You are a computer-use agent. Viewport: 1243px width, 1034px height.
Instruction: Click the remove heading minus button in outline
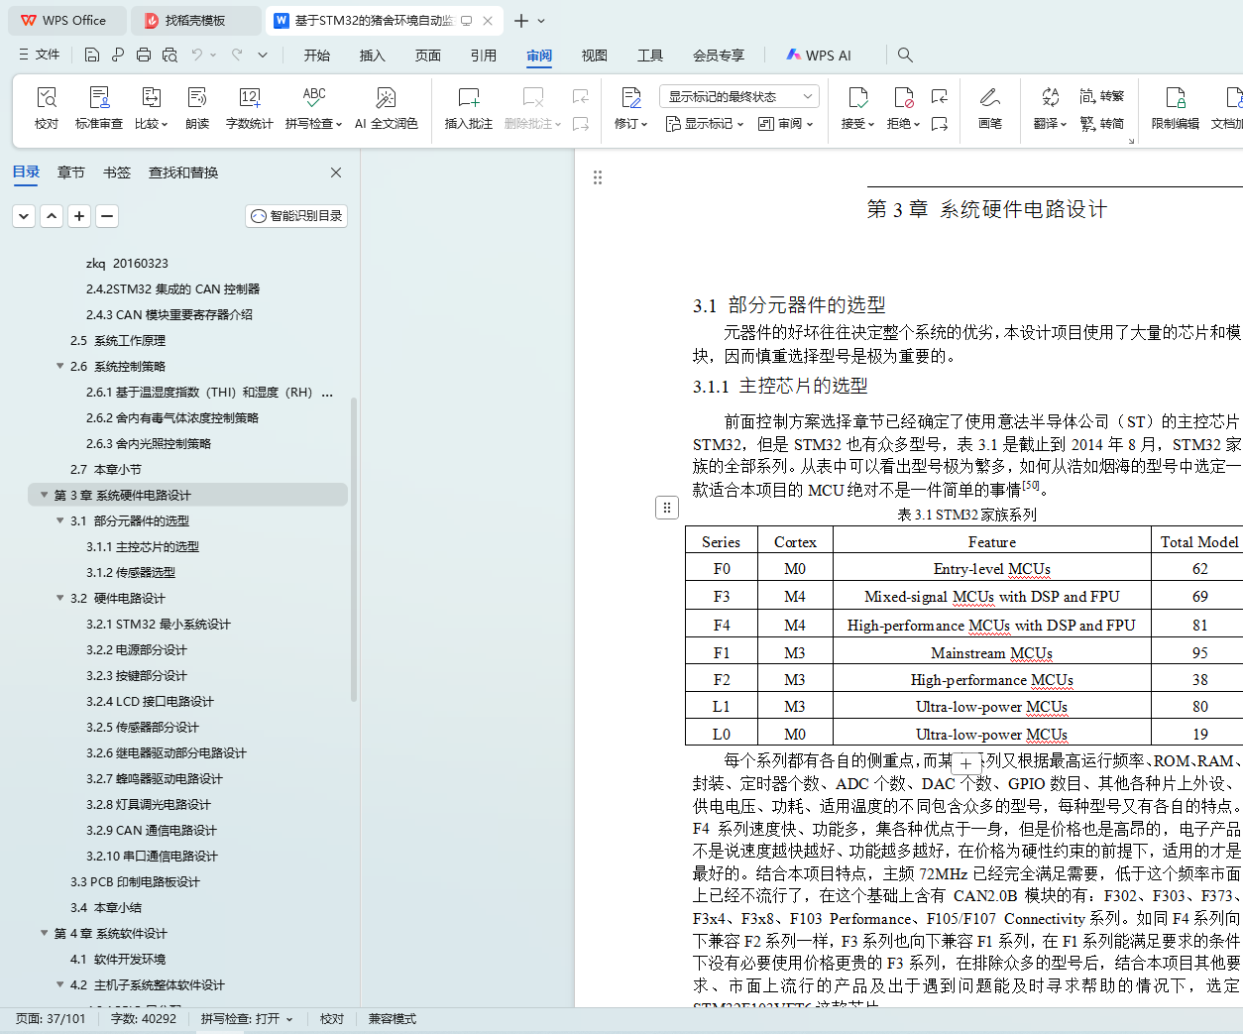pos(107,216)
